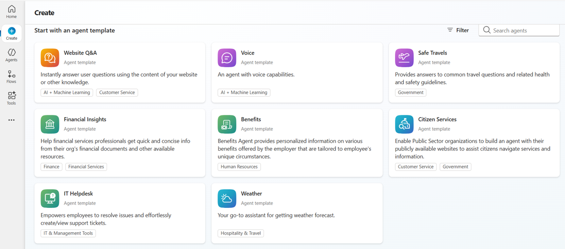Click the Customer Service tag on Website Q&A
The height and width of the screenshot is (249, 565).
pos(117,92)
